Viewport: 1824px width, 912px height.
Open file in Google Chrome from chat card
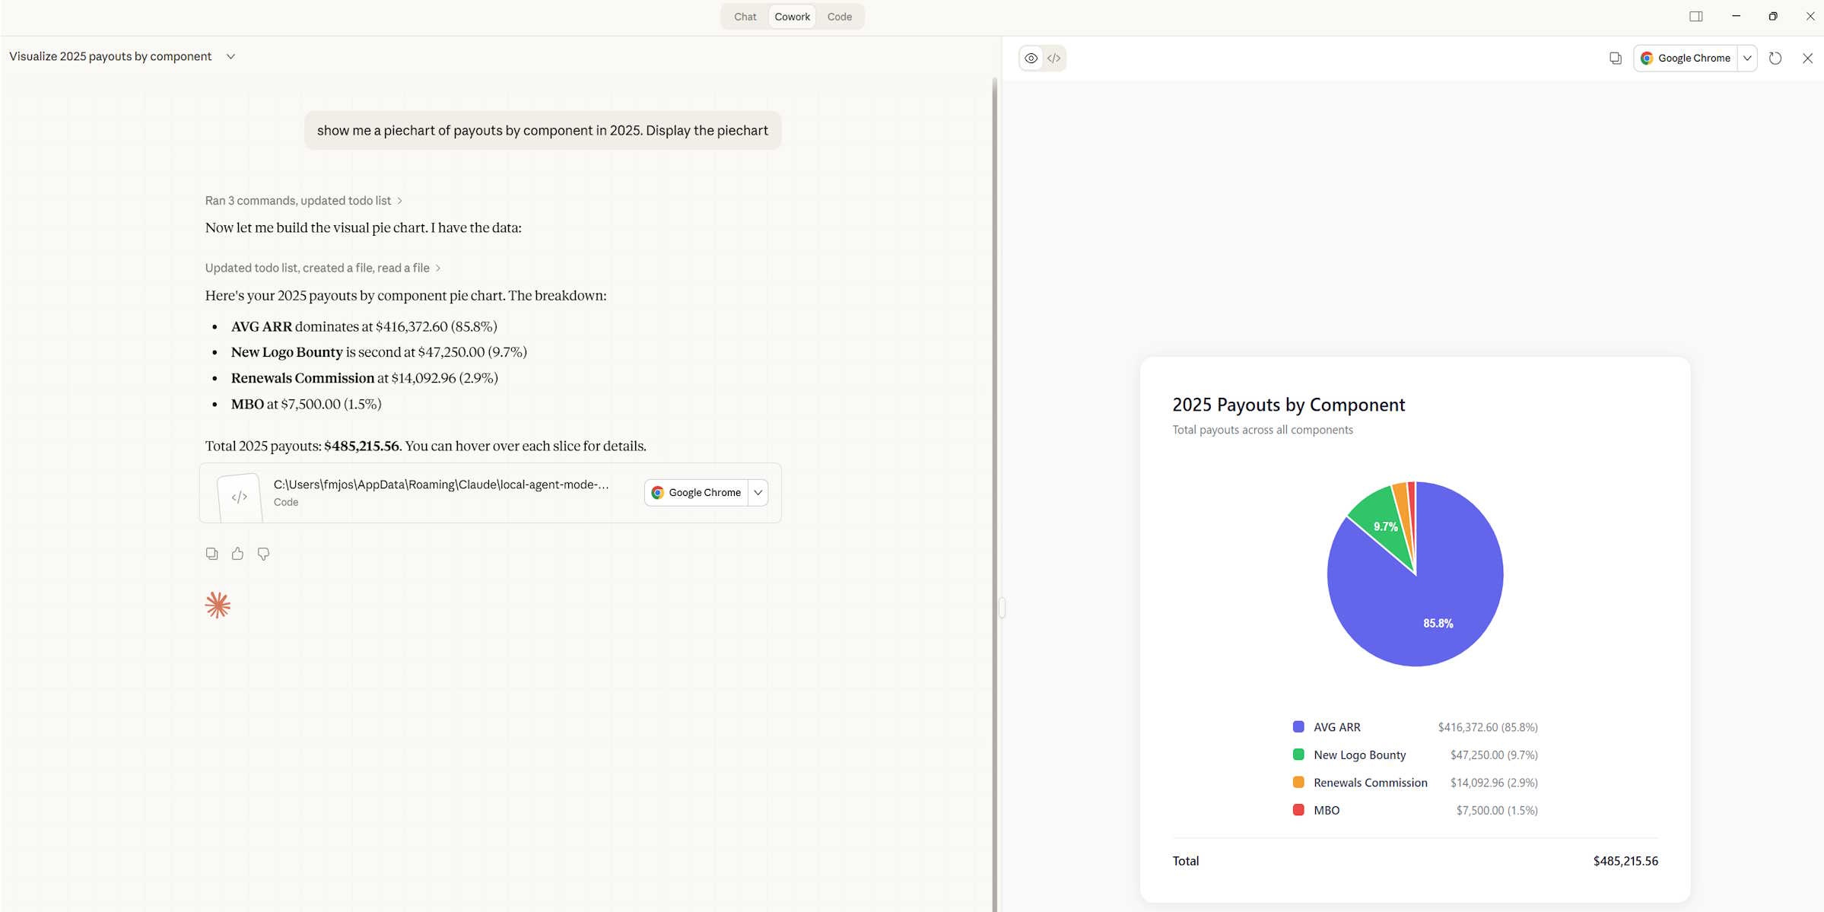(x=696, y=493)
